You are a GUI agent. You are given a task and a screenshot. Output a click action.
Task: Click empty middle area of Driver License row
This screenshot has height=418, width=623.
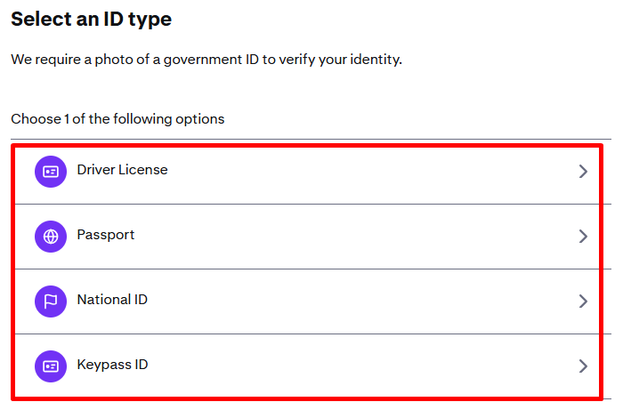pyautogui.click(x=356, y=172)
